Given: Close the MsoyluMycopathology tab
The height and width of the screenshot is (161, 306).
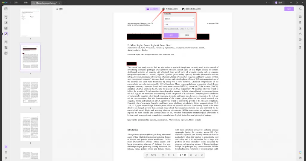Looking at the screenshot, I should tap(59, 3).
